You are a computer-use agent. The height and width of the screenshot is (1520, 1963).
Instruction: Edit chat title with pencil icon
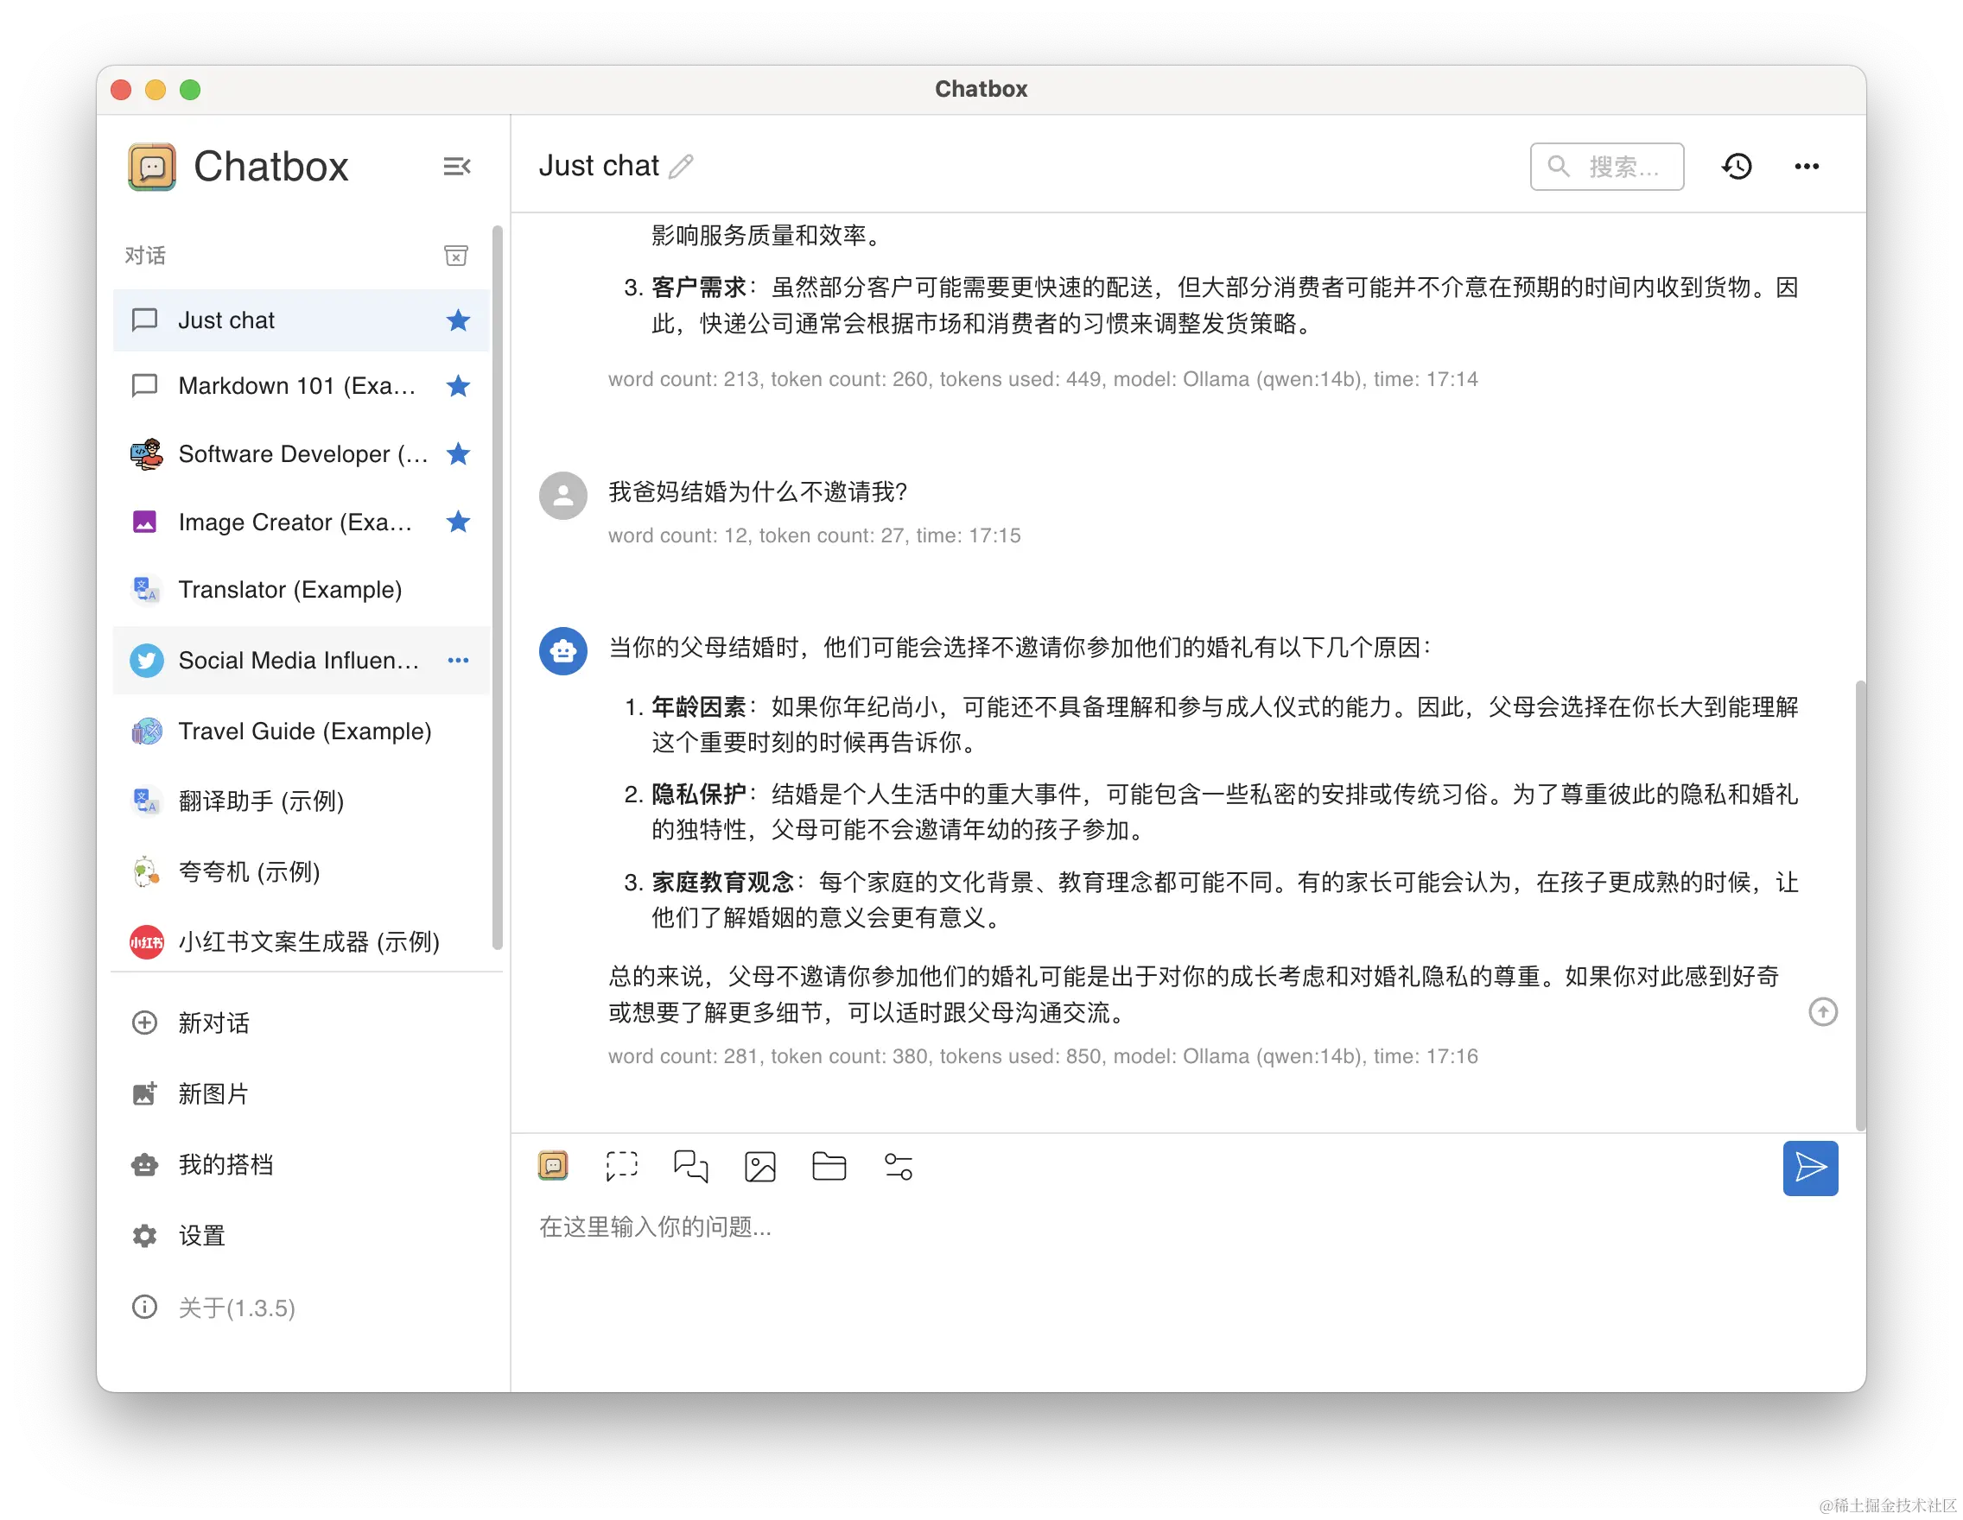tap(682, 166)
